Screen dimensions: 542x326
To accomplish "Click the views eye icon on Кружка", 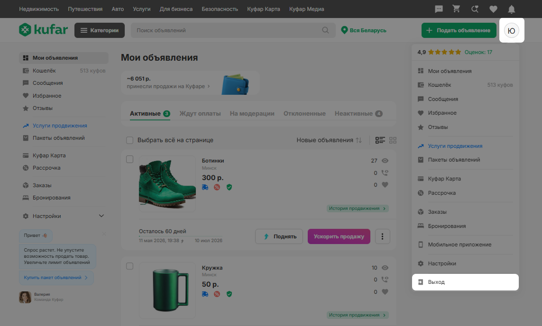I will (385, 268).
